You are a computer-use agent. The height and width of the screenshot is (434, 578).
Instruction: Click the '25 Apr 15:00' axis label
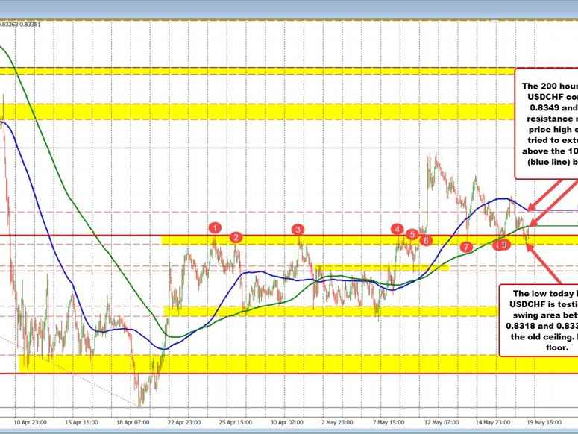[235, 422]
